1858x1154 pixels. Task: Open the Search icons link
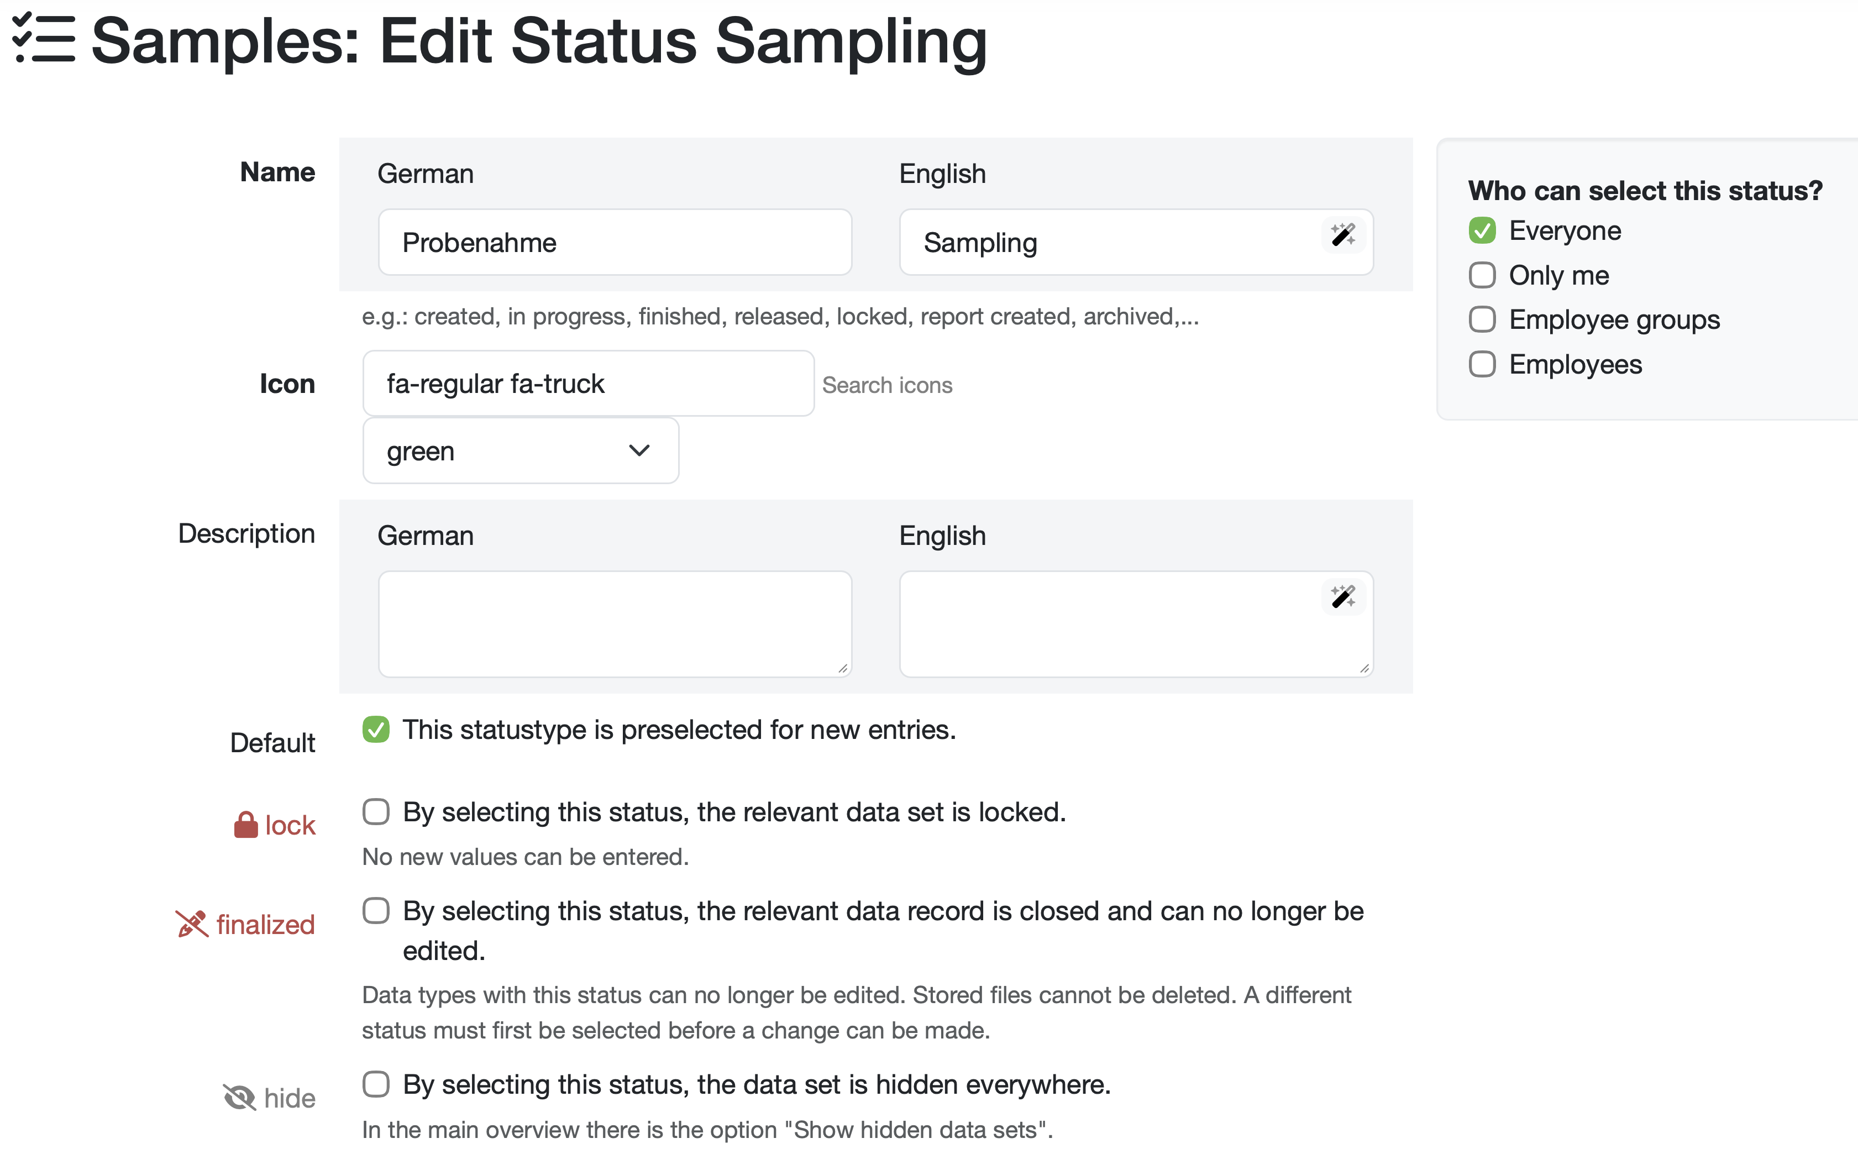(x=886, y=385)
